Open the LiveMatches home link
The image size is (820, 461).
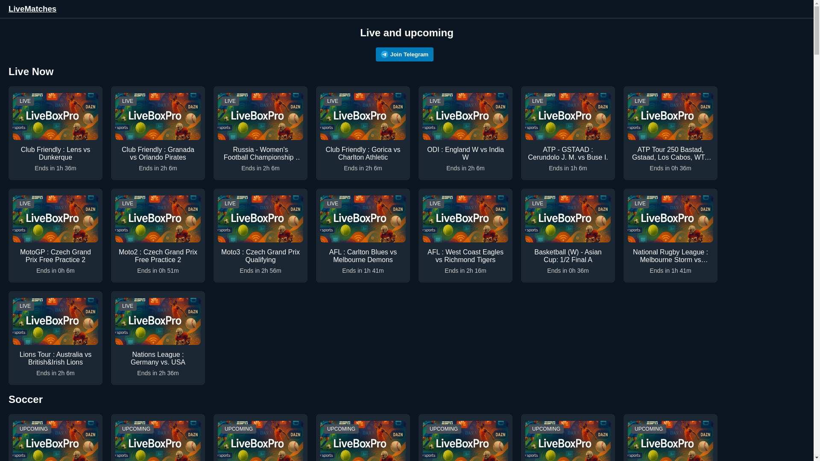pos(32,9)
